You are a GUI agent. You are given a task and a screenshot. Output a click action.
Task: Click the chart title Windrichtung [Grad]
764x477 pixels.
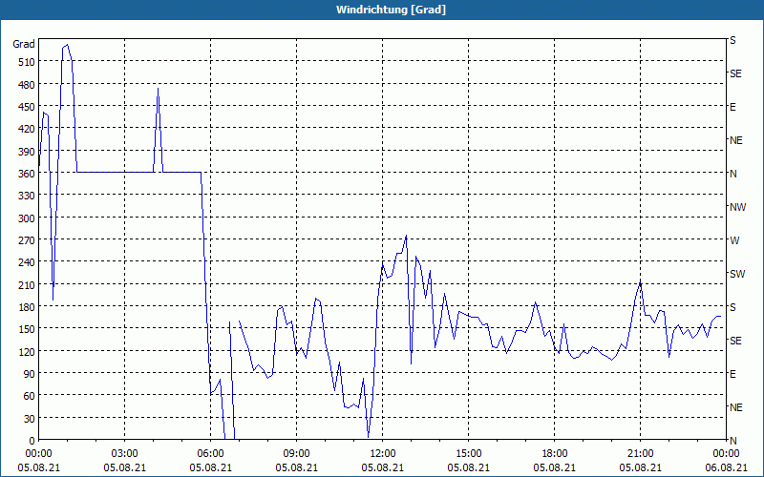tap(391, 10)
